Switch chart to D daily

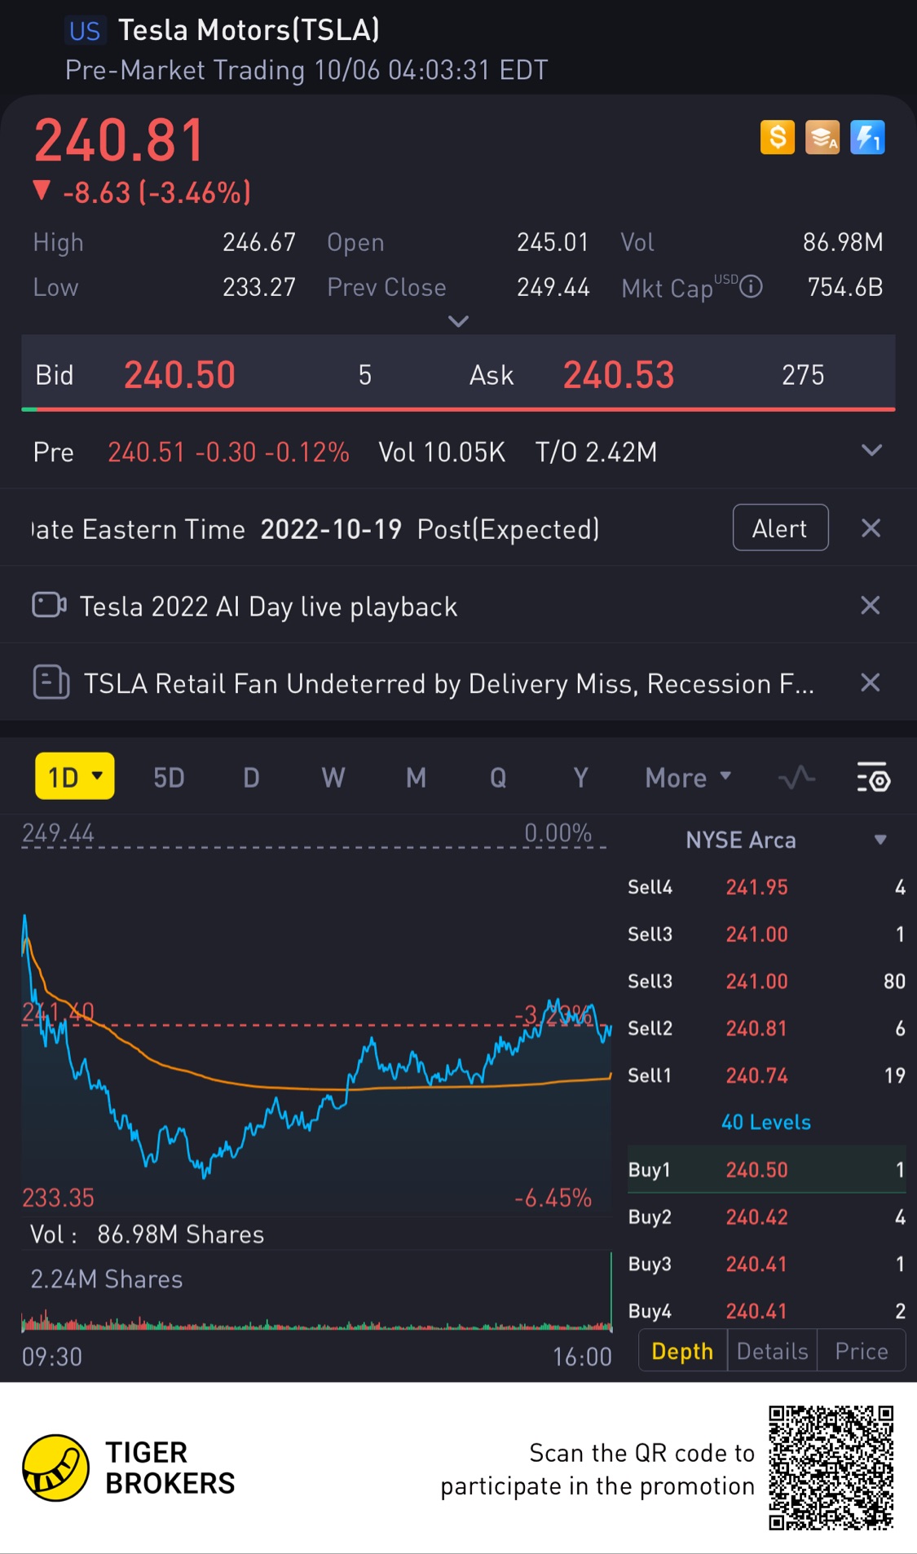pos(251,777)
